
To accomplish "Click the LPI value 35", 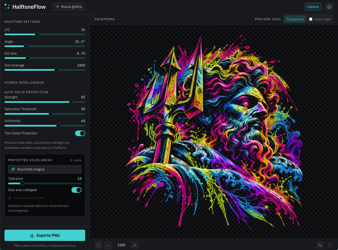I will [83, 30].
